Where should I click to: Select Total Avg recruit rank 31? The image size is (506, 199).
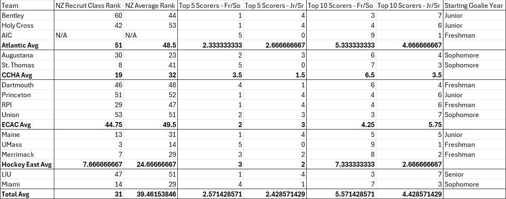(x=89, y=194)
